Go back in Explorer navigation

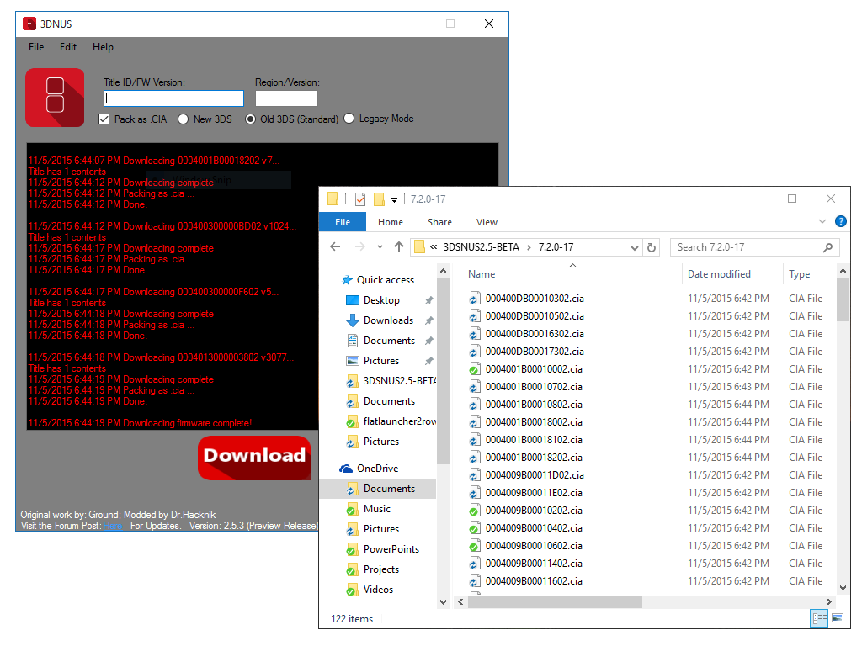click(335, 247)
